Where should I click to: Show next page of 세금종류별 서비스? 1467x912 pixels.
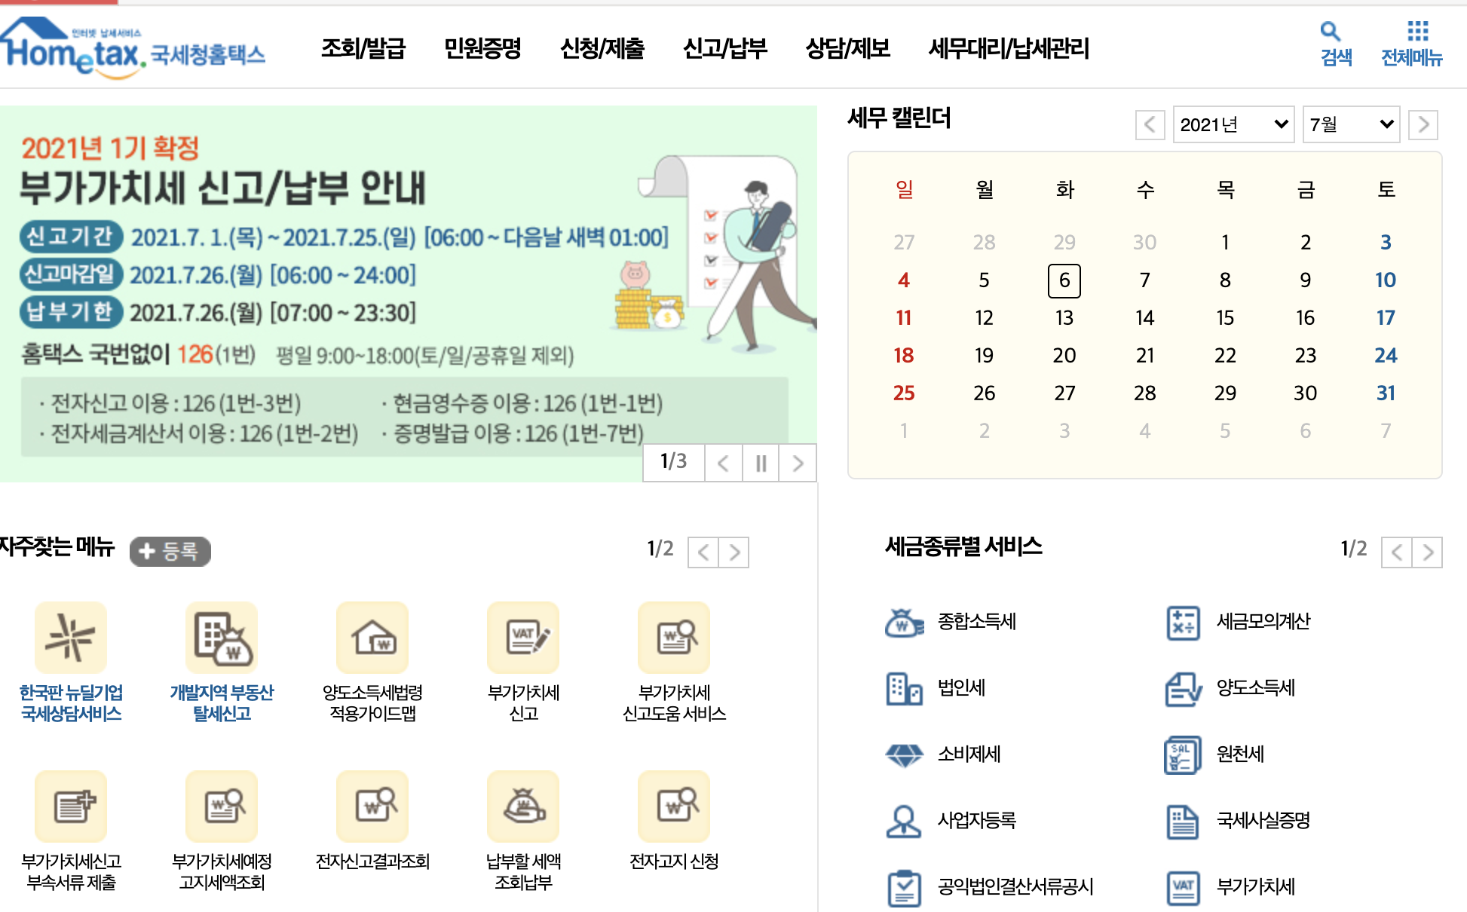(1427, 552)
